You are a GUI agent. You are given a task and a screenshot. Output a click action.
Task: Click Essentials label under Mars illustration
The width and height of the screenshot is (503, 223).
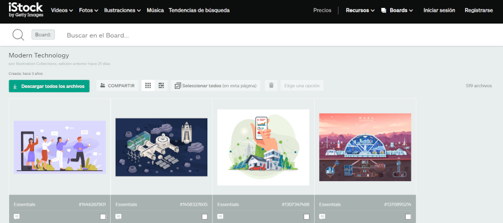330,205
